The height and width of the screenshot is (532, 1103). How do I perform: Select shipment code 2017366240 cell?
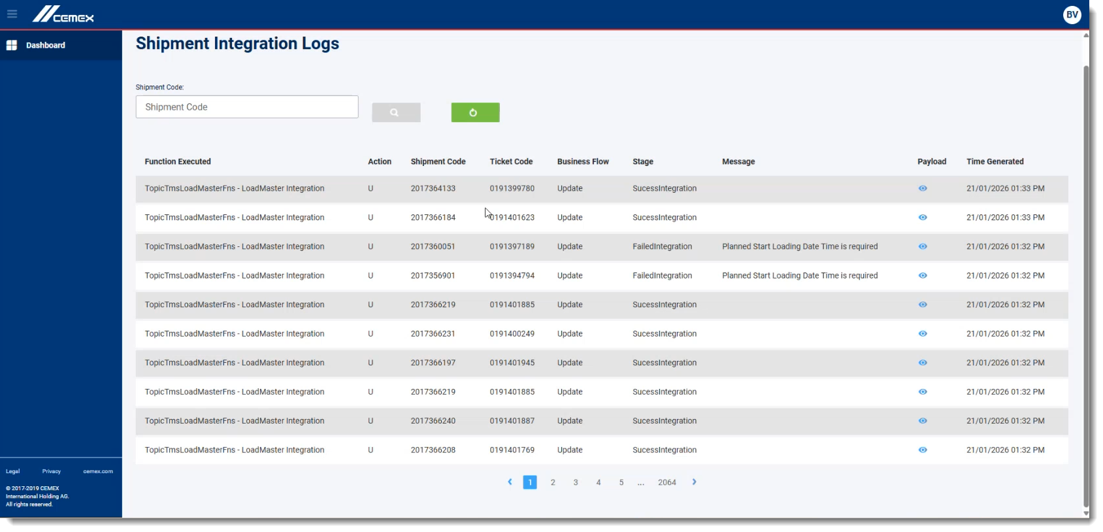pyautogui.click(x=433, y=421)
